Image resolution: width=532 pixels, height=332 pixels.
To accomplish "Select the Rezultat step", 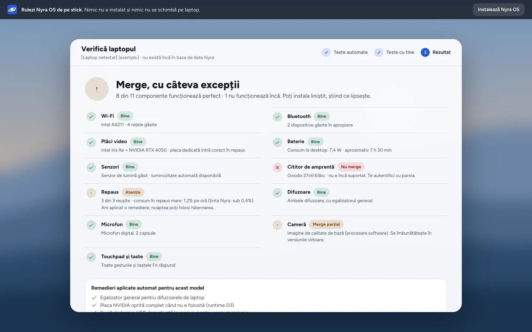I will (436, 52).
